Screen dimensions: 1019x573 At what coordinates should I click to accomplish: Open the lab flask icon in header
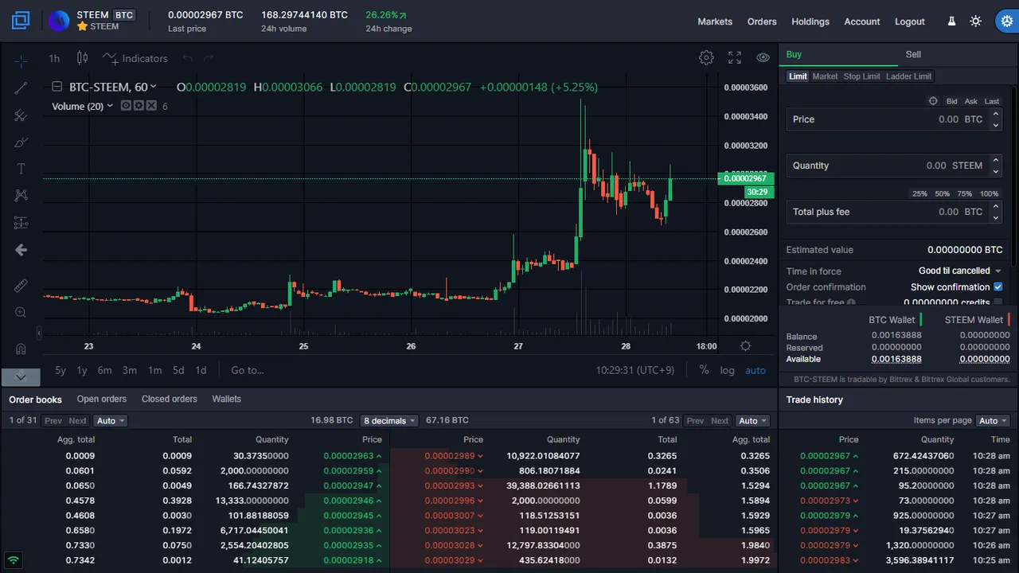click(951, 21)
